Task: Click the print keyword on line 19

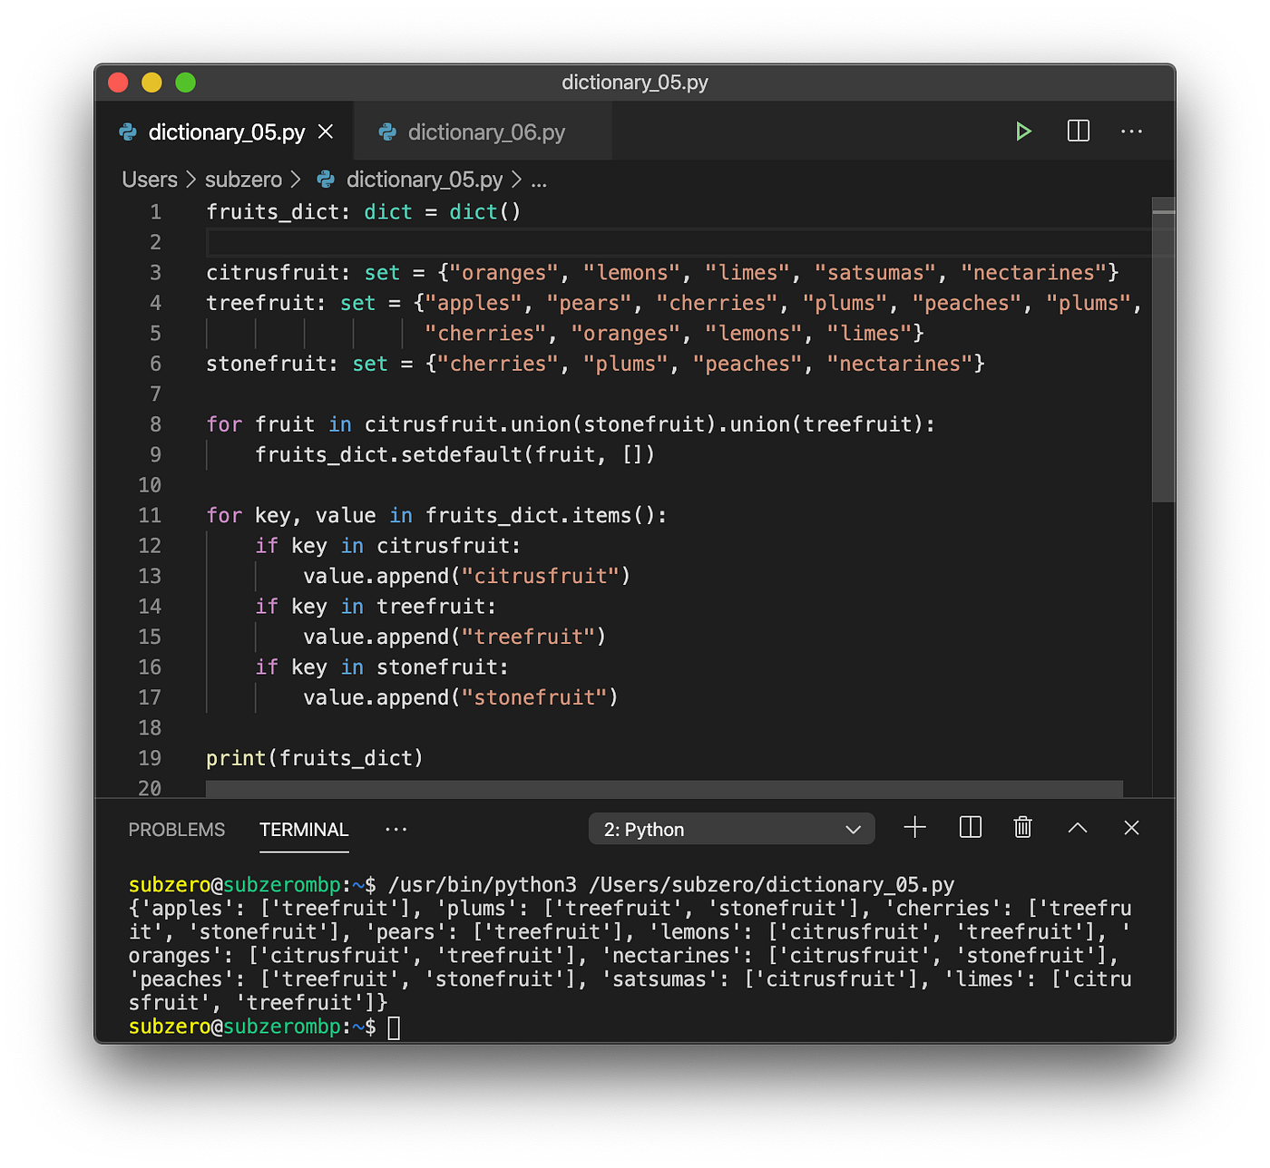Action: (x=236, y=758)
